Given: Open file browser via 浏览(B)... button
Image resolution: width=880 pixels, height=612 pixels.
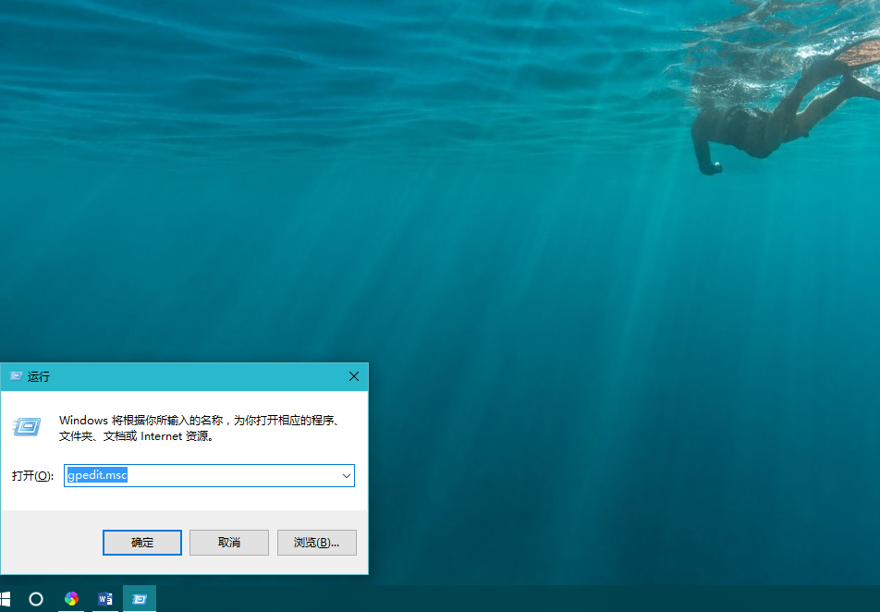Looking at the screenshot, I should point(316,543).
